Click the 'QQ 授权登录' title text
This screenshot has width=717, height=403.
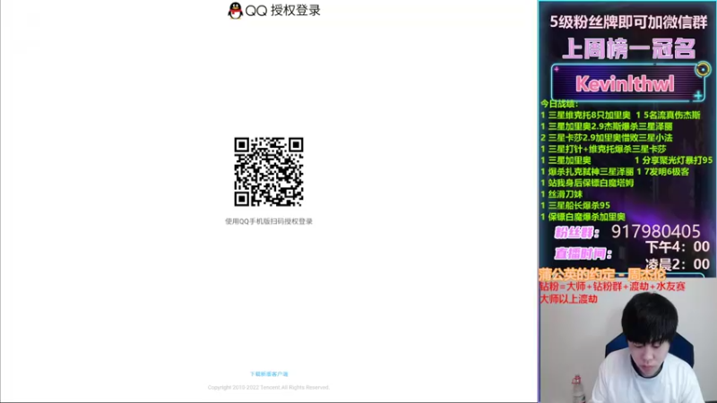tap(282, 11)
